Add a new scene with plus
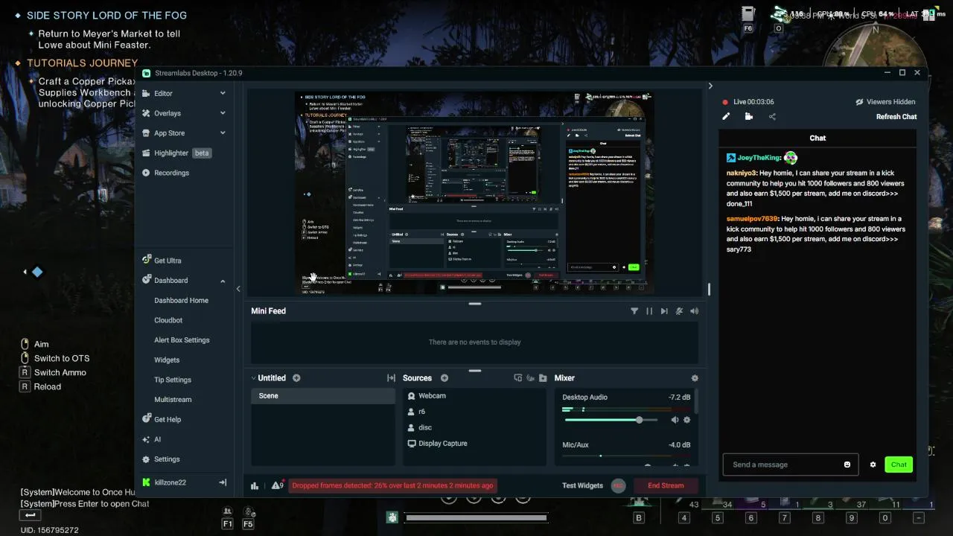 click(x=296, y=378)
